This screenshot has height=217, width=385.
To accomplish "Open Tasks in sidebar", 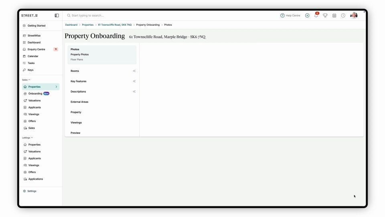I will (x=31, y=63).
